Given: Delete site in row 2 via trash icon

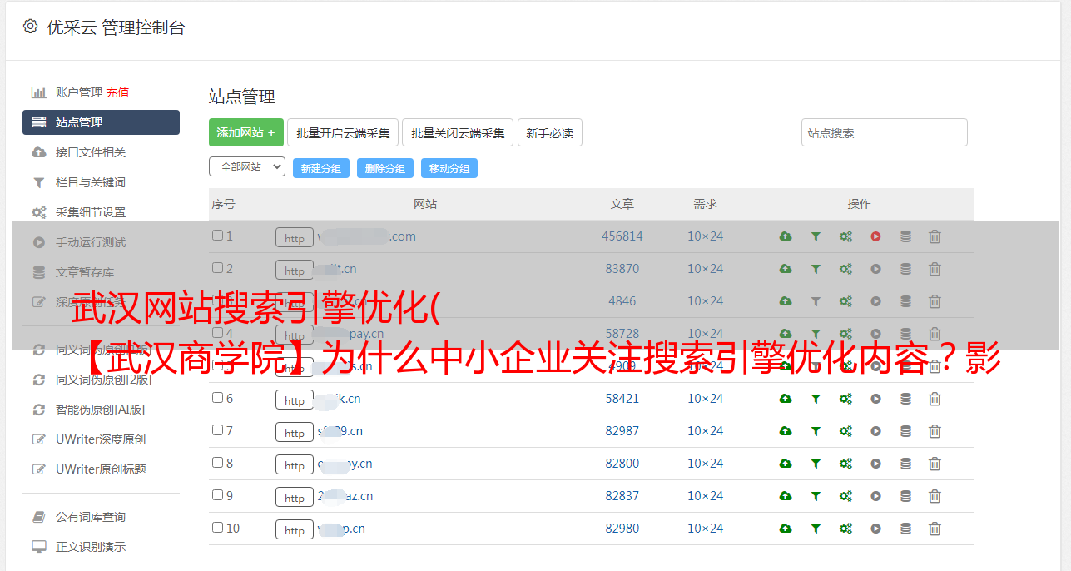Looking at the screenshot, I should click(x=935, y=269).
